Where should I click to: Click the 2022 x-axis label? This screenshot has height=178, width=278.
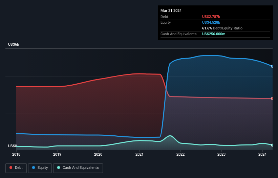[180, 154]
